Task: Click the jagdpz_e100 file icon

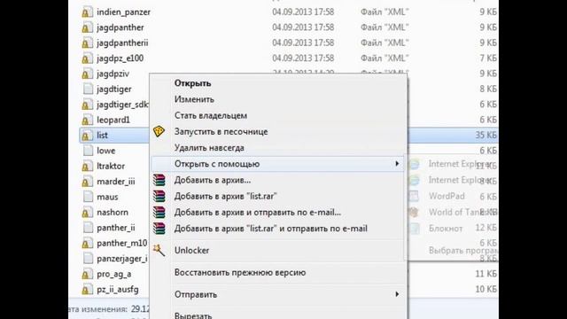Action: (x=87, y=58)
